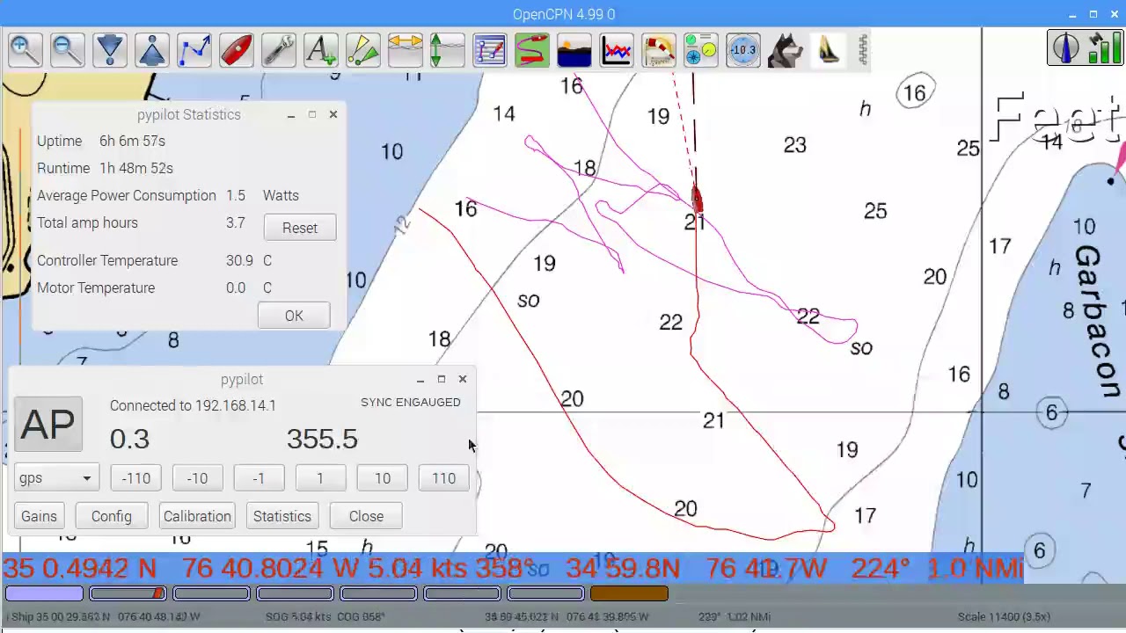Click the 110 heading adjustment button
Screen dimensions: 1126x633
click(443, 478)
